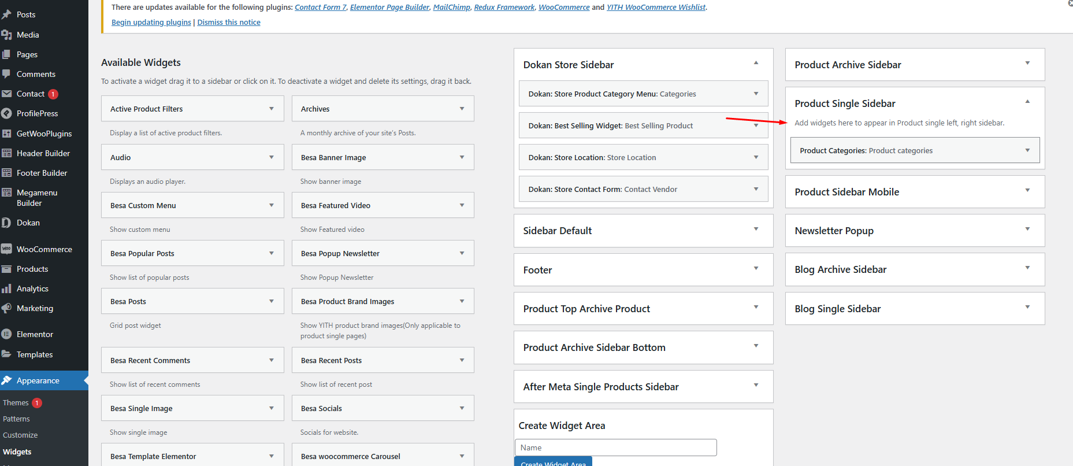Expand Besa Product Brand Images widget
Image resolution: width=1073 pixels, height=466 pixels.
[x=462, y=301]
